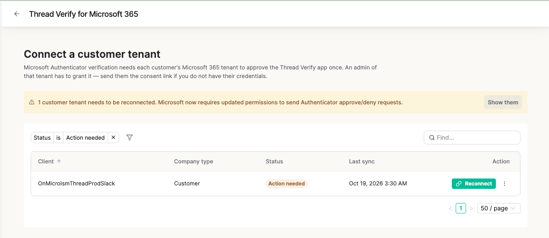Go to previous page arrow
This screenshot has width=549, height=238.
coord(451,208)
